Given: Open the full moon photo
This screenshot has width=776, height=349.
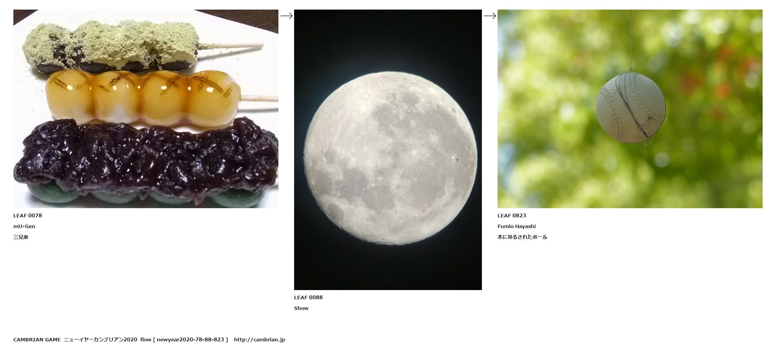Looking at the screenshot, I should pyautogui.click(x=388, y=150).
